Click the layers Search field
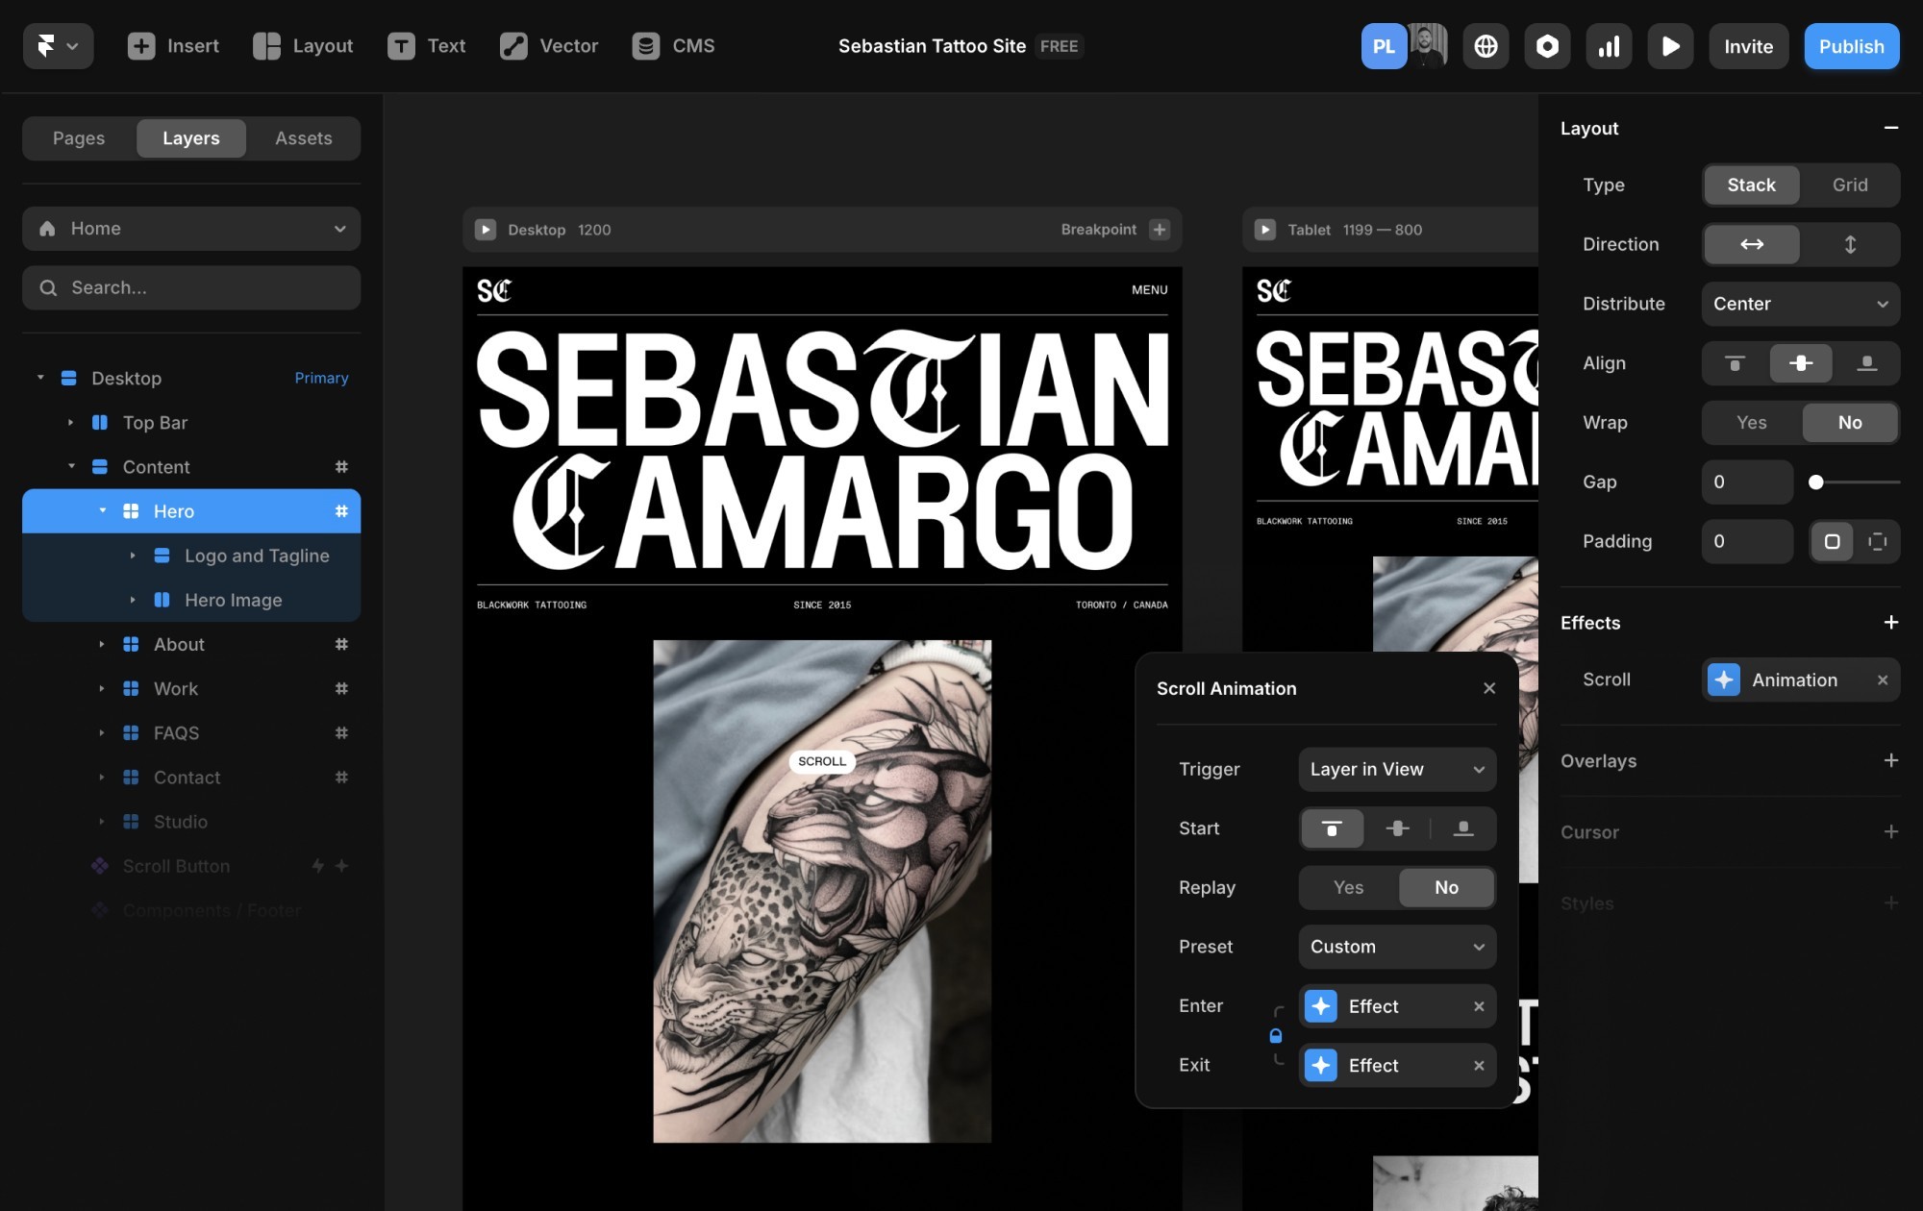 click(x=191, y=287)
